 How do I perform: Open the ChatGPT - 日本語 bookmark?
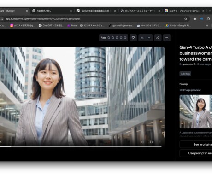click(51, 25)
